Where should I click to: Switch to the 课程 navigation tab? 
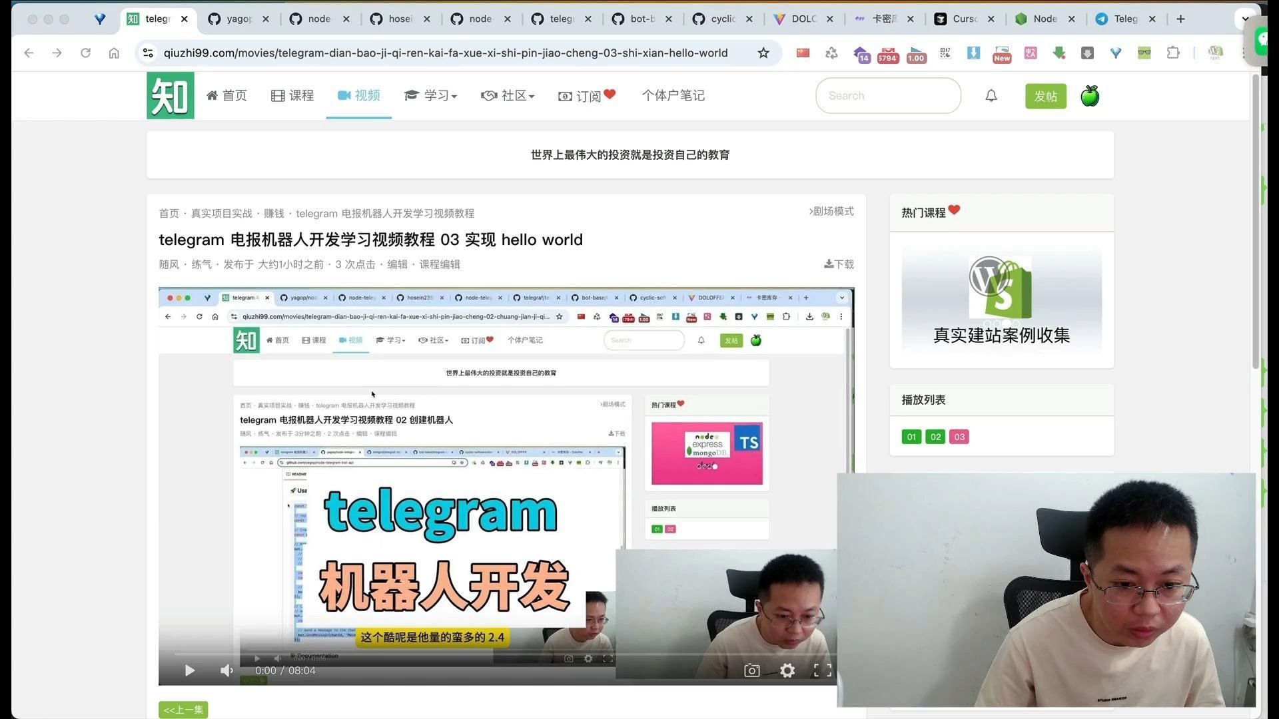292,95
